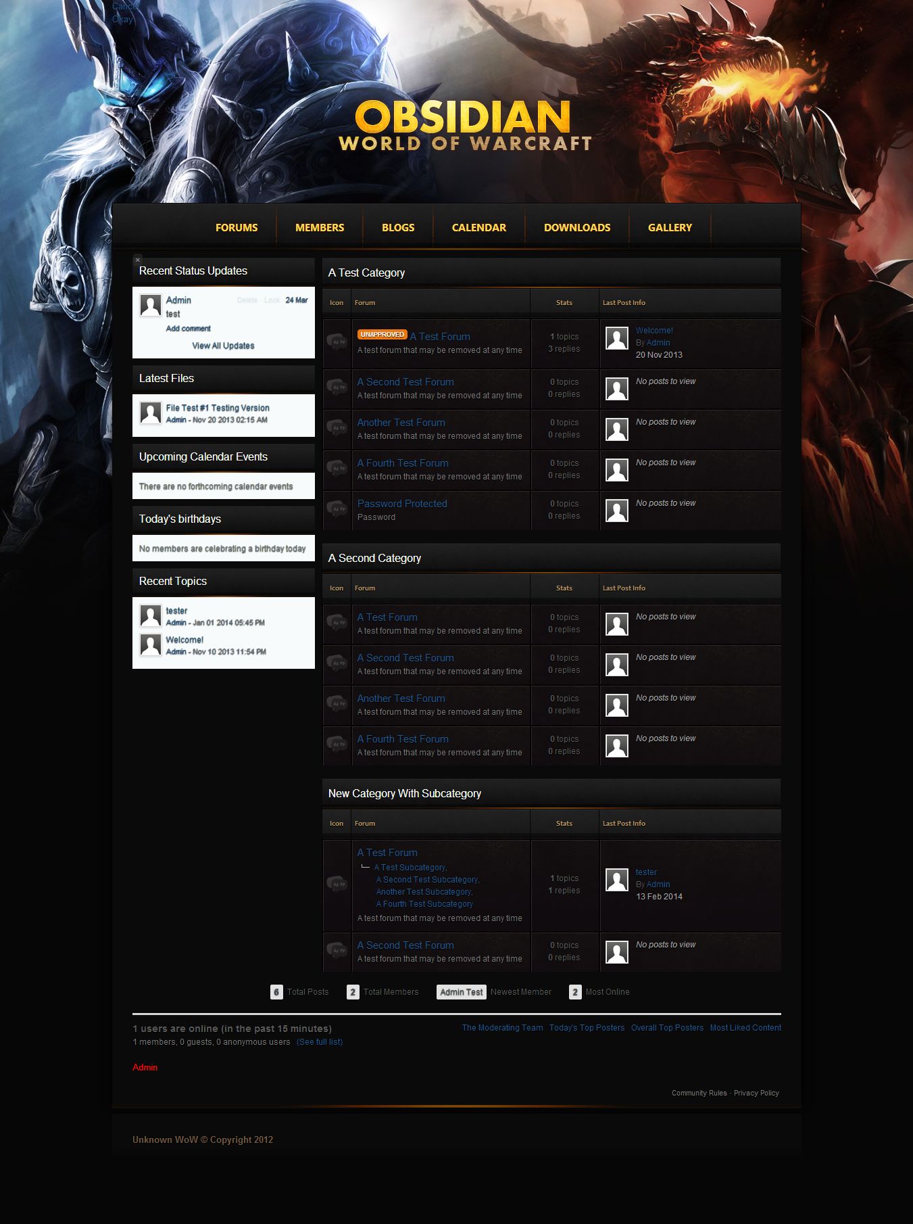Click the avatar beside Welcome! in Recent Topics
Image resolution: width=913 pixels, height=1224 pixels.
click(x=150, y=644)
